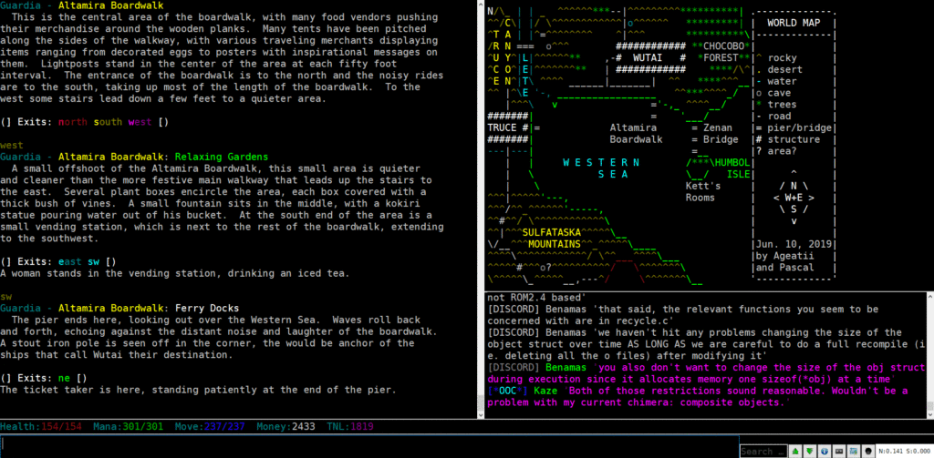Click the search down green arrow button
Screen dimensions: 934x458
pos(810,452)
